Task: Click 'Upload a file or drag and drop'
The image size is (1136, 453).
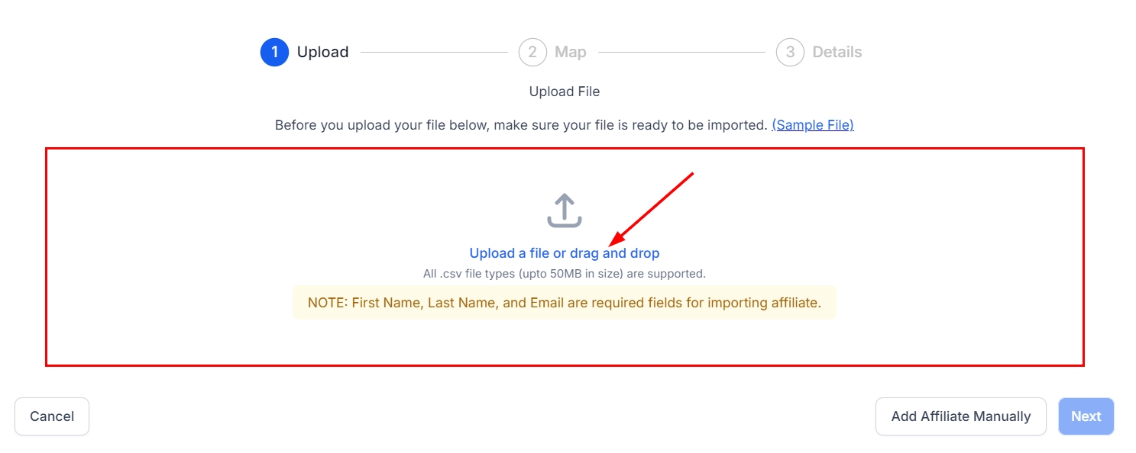Action: pyautogui.click(x=564, y=253)
